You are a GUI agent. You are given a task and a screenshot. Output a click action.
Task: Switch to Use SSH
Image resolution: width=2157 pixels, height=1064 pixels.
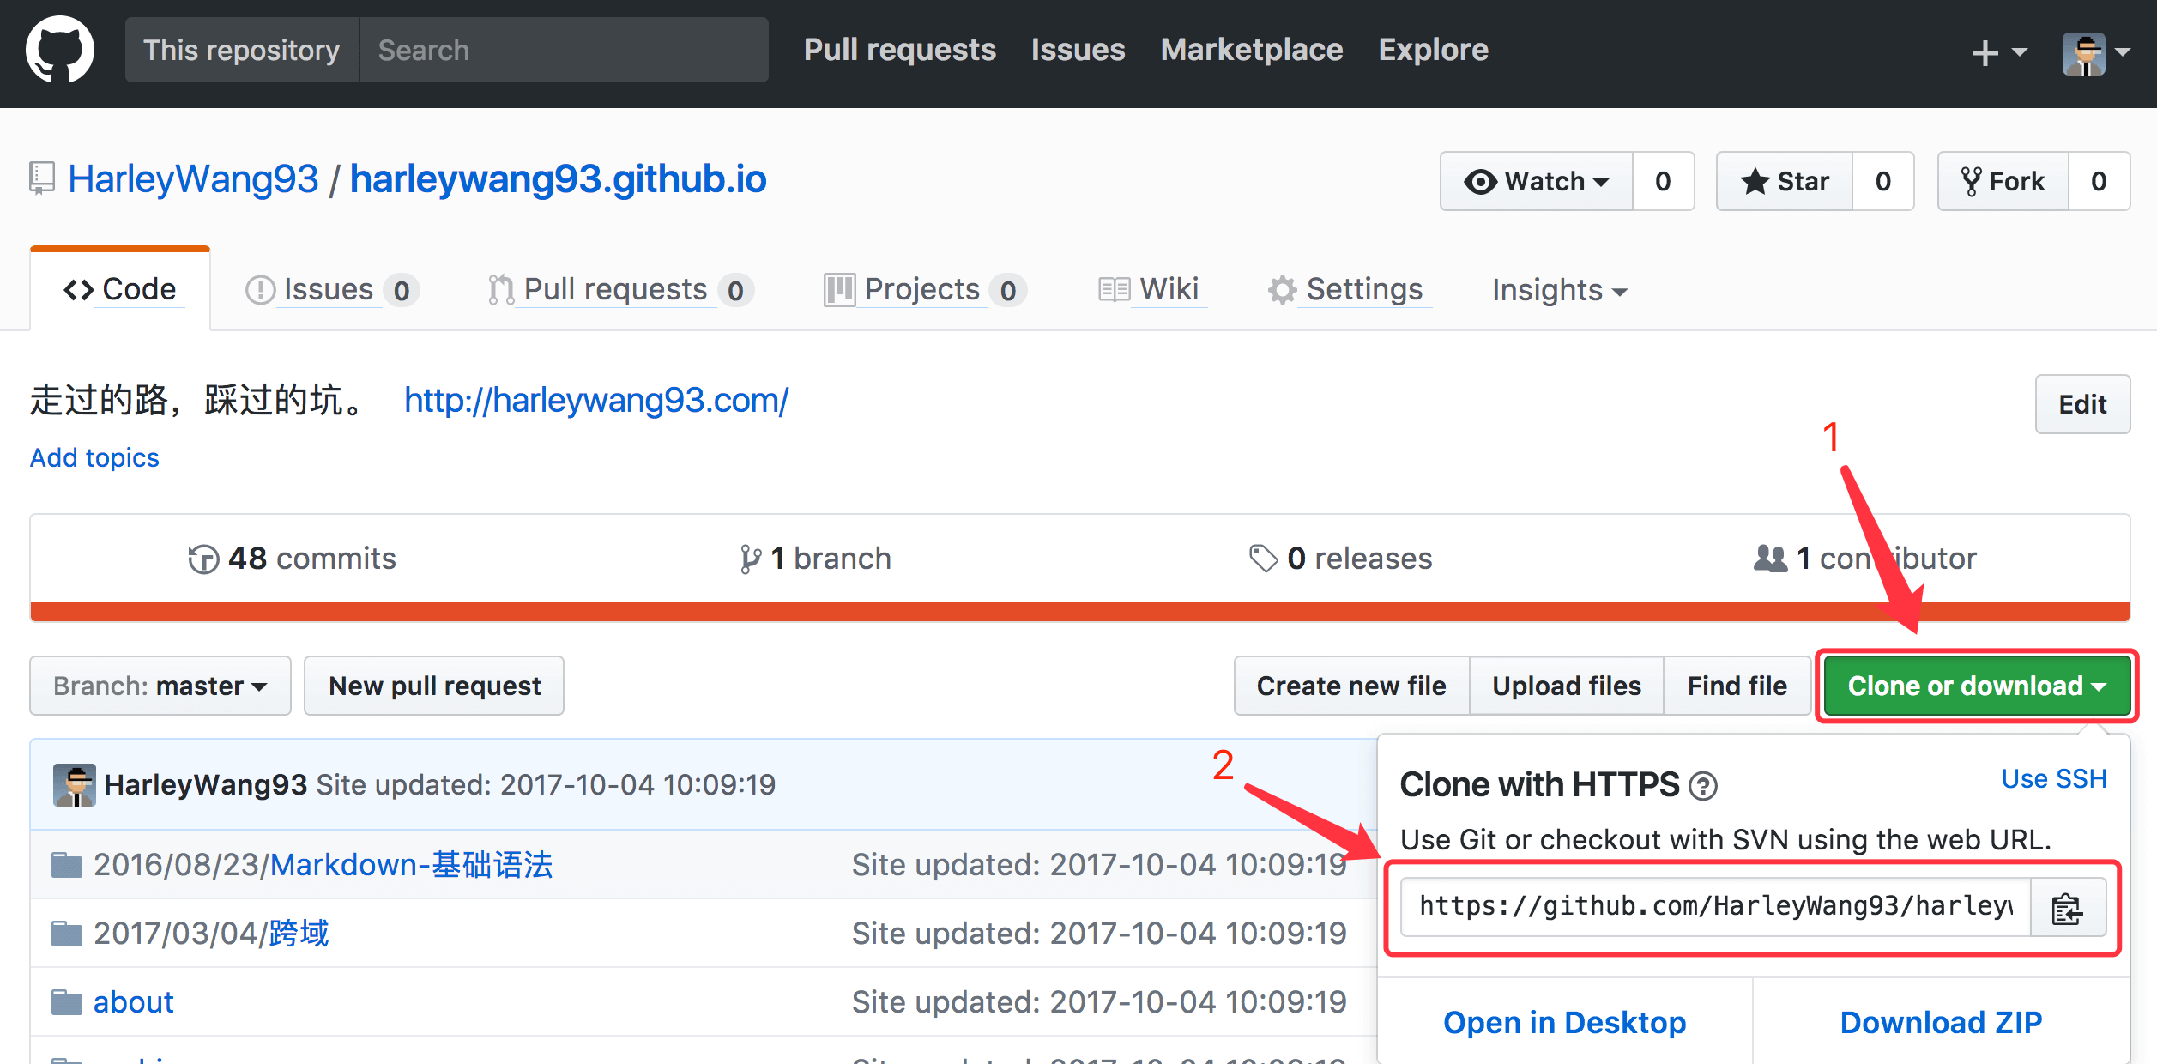pyautogui.click(x=2054, y=778)
